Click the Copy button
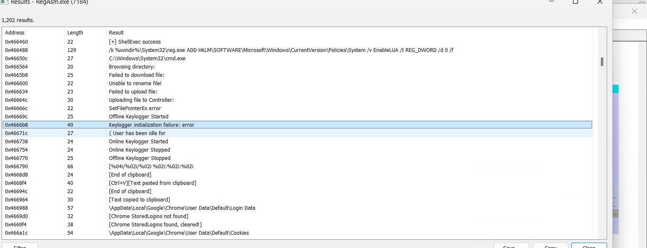Viewport: 647px width, 248px height. point(550,246)
